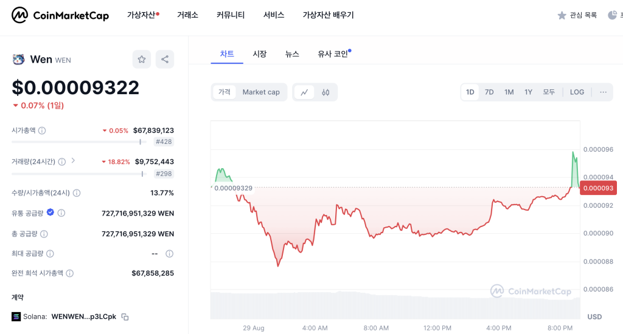623x334 pixels.
Task: Select the 1Y time range
Action: pos(529,92)
